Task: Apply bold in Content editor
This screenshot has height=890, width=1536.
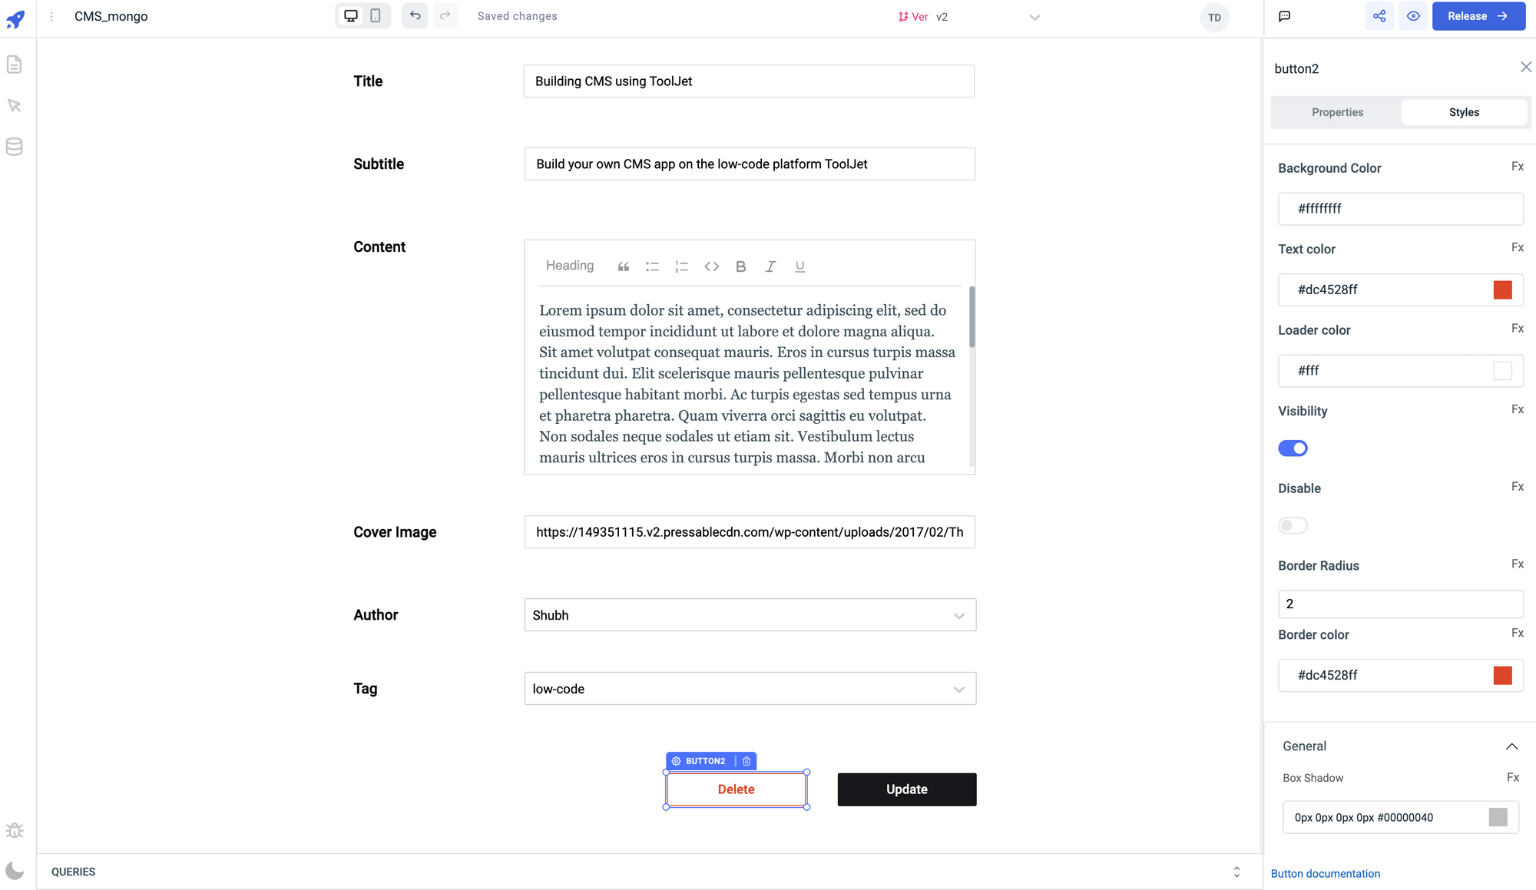Action: coord(740,266)
